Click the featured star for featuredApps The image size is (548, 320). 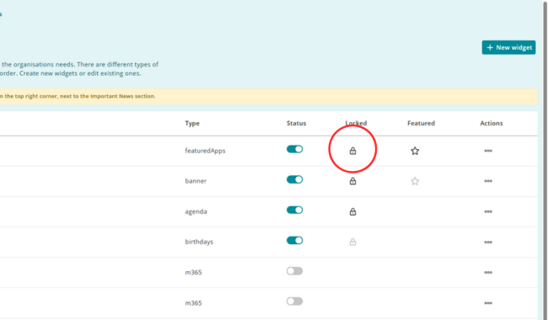(x=415, y=151)
